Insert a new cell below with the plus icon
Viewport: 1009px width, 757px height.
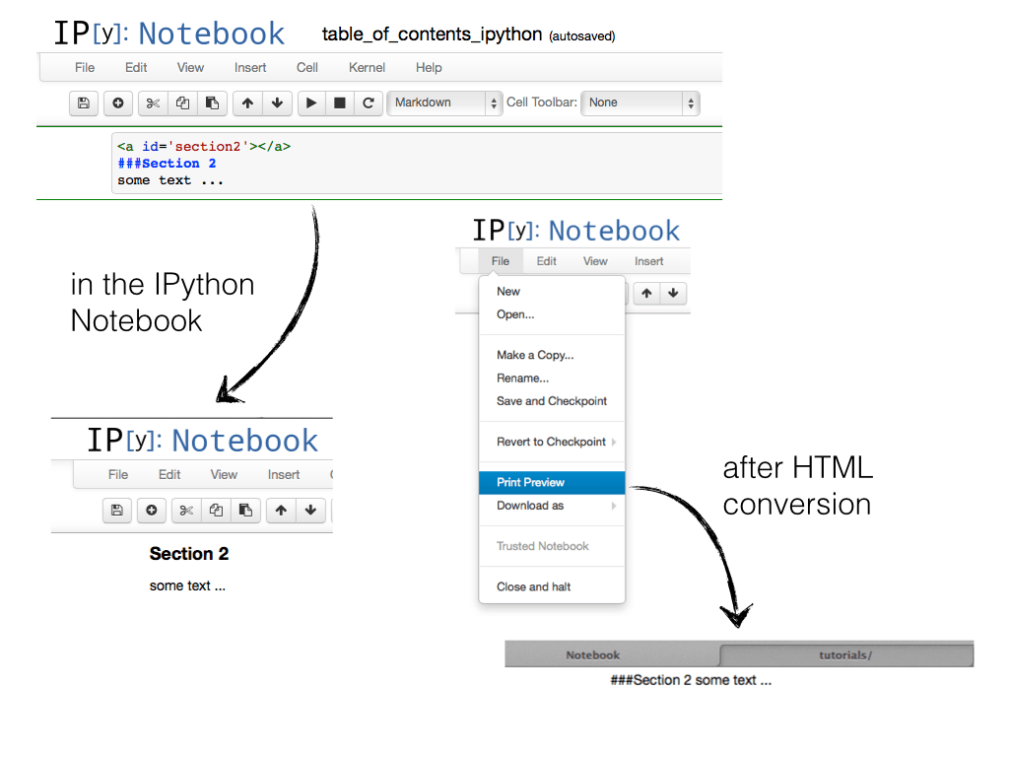[118, 103]
